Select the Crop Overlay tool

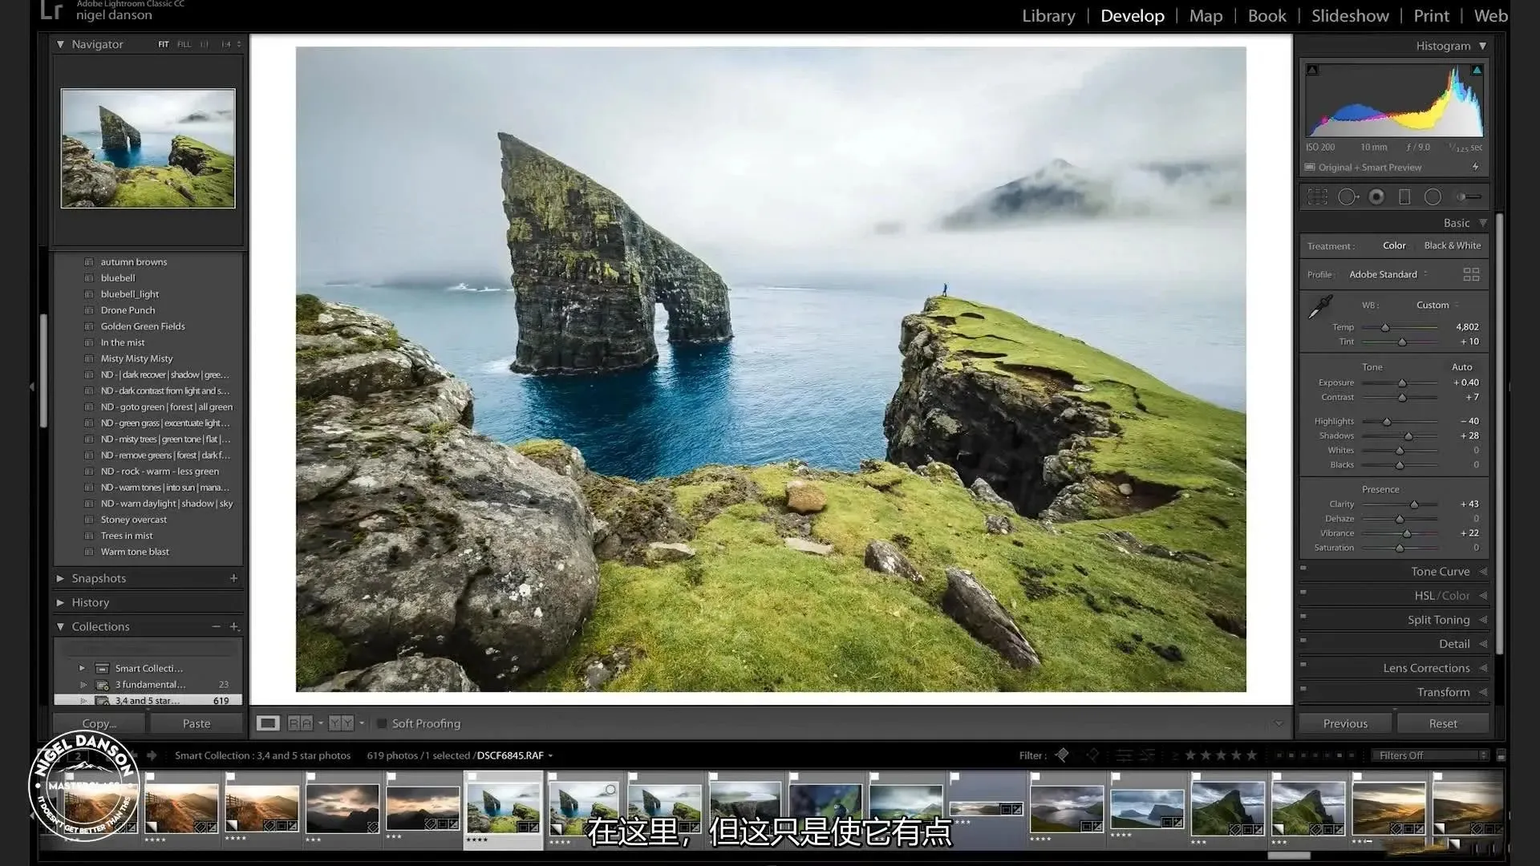tap(1317, 196)
